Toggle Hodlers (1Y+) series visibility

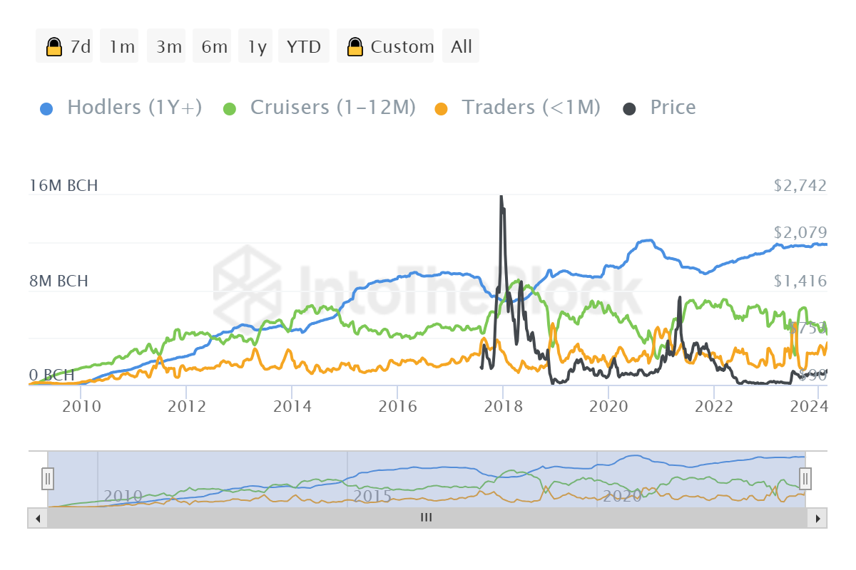(134, 108)
